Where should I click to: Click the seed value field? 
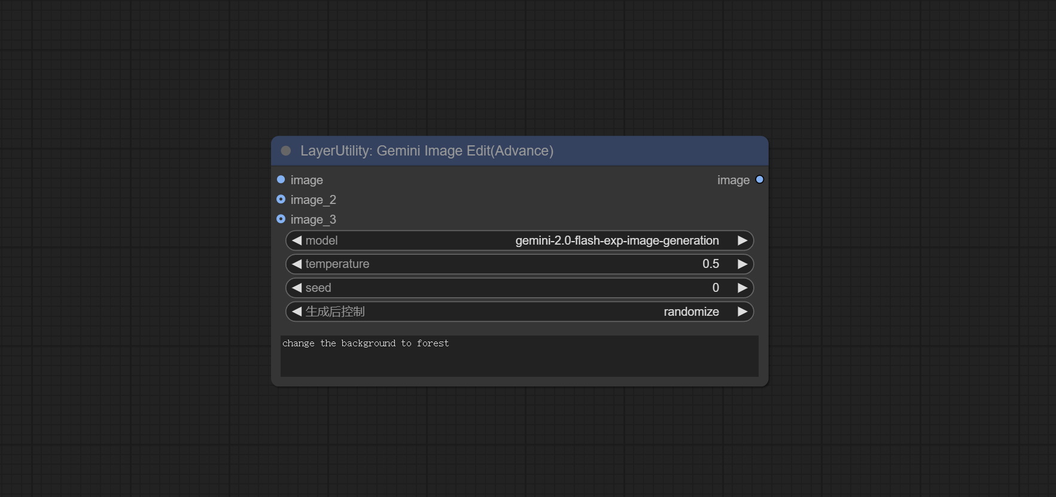pyautogui.click(x=519, y=288)
